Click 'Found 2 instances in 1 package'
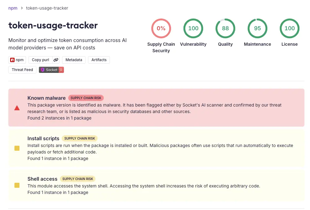Viewport: 310px width, 210px height. [x=59, y=118]
